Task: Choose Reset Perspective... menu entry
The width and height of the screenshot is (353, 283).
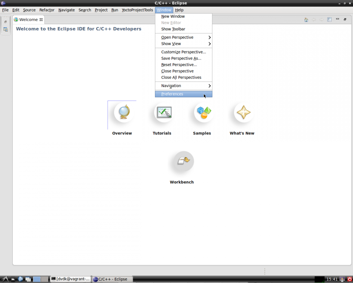Action: (179, 65)
